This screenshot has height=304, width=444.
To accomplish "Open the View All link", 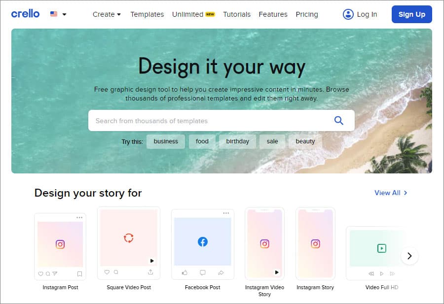I will click(391, 193).
